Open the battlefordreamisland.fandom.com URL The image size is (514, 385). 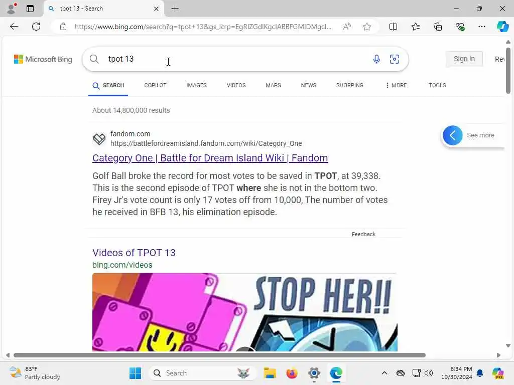tap(206, 143)
